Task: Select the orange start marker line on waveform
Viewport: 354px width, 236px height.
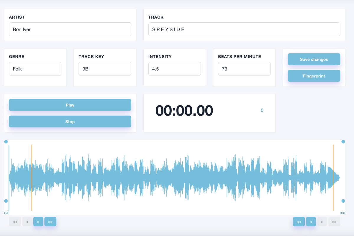Action: coord(32,178)
